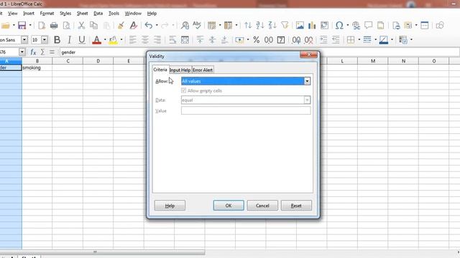The height and width of the screenshot is (258, 460).
Task: Click the Cut scissors icon
Action: point(81,26)
